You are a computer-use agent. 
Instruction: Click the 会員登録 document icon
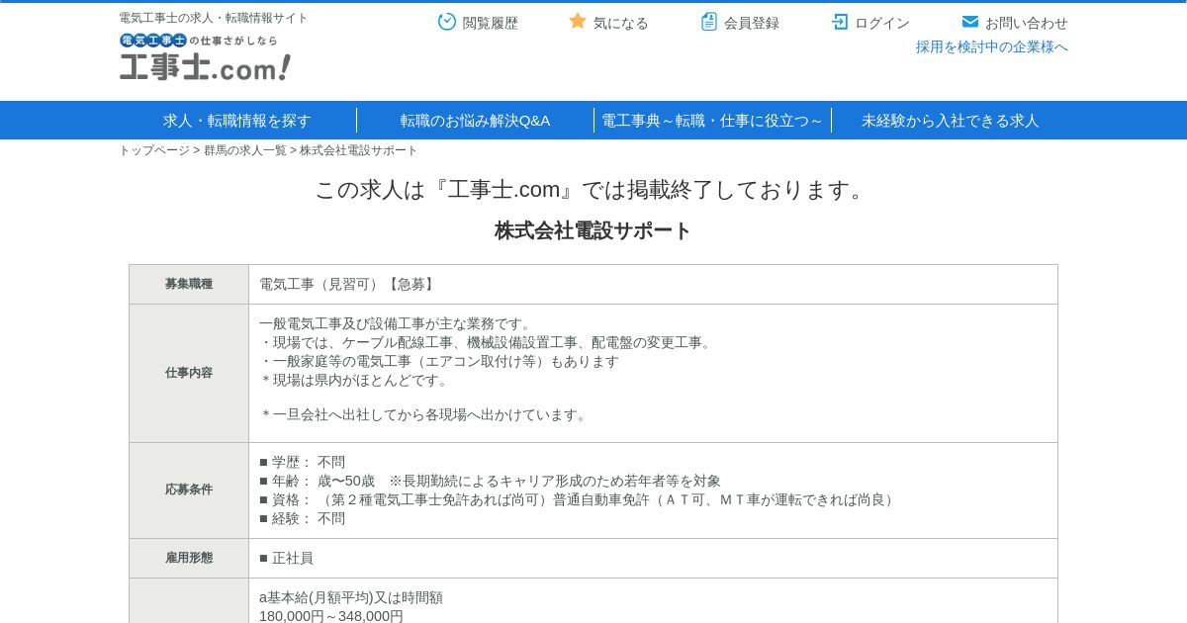pyautogui.click(x=709, y=22)
